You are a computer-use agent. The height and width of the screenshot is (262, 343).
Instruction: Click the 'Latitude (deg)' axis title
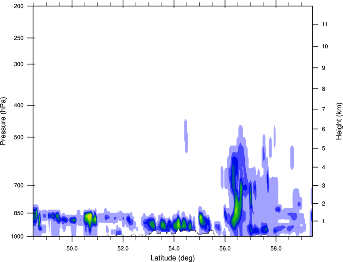coord(173,258)
